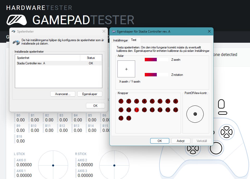Click button indicator 7 in Knappar
250x179 pixels.
pyautogui.click(x=168, y=101)
